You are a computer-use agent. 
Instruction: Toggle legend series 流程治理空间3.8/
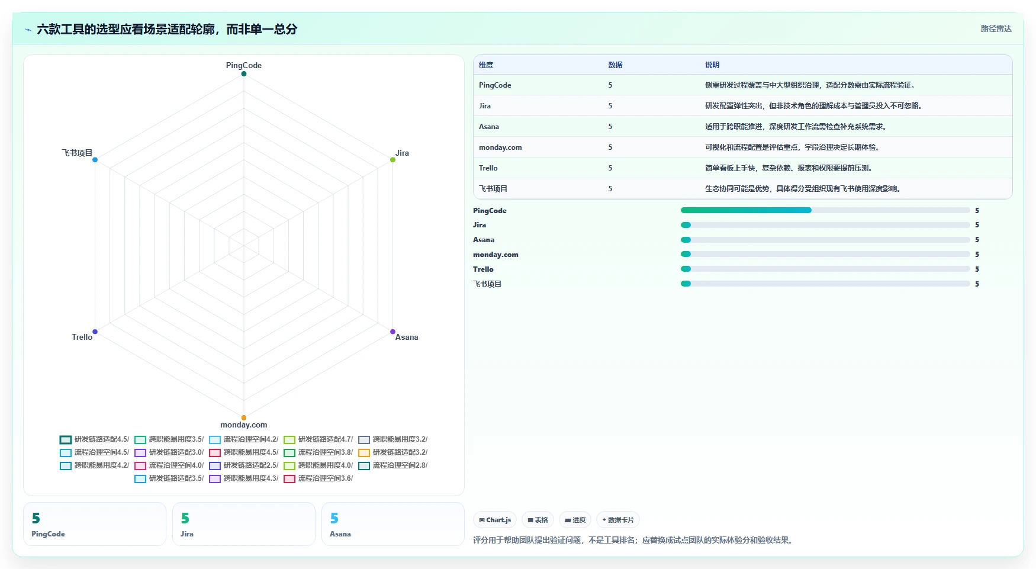pyautogui.click(x=318, y=452)
